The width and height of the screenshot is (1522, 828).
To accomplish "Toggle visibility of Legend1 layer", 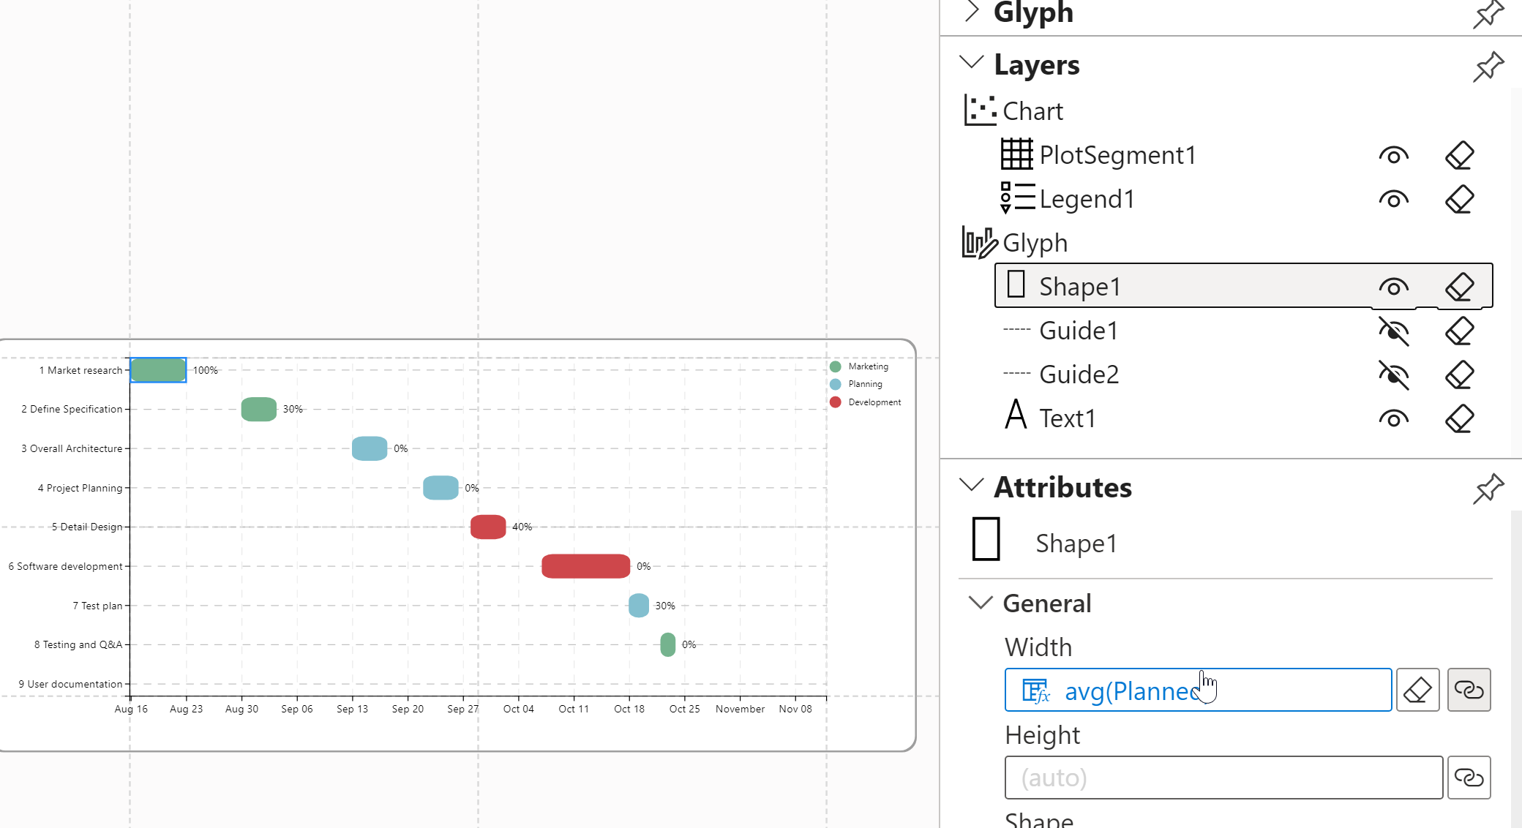I will coord(1393,199).
